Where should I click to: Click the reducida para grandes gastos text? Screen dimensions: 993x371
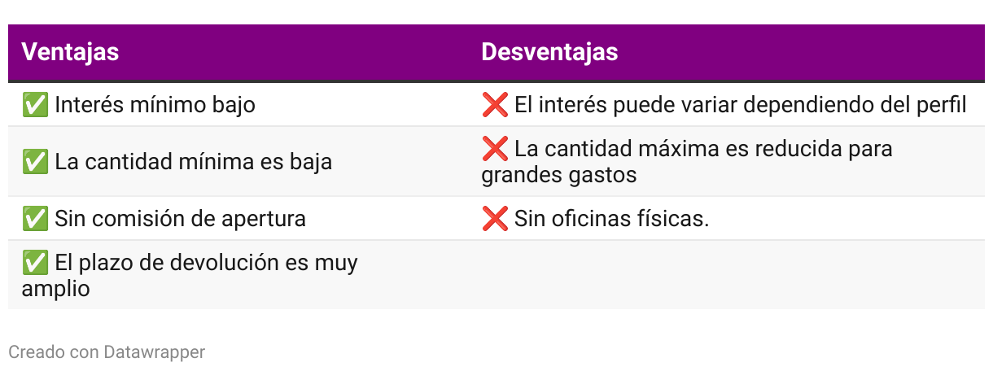[x=687, y=162]
